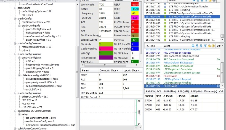Viewport: 226px width, 130px height.
Task: Click the down scroll arrow of the Event list
Action: 222,85
